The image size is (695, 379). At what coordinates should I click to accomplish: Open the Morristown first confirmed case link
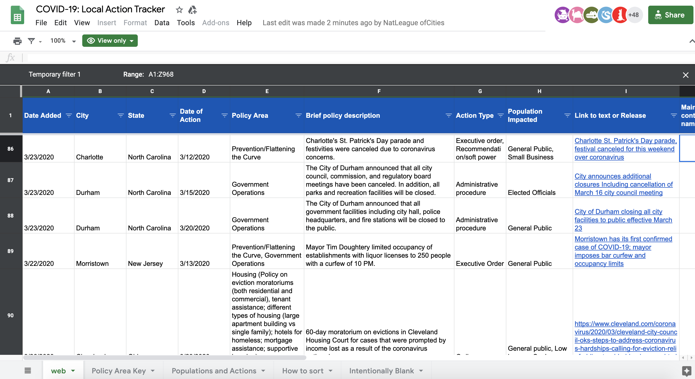pos(623,251)
